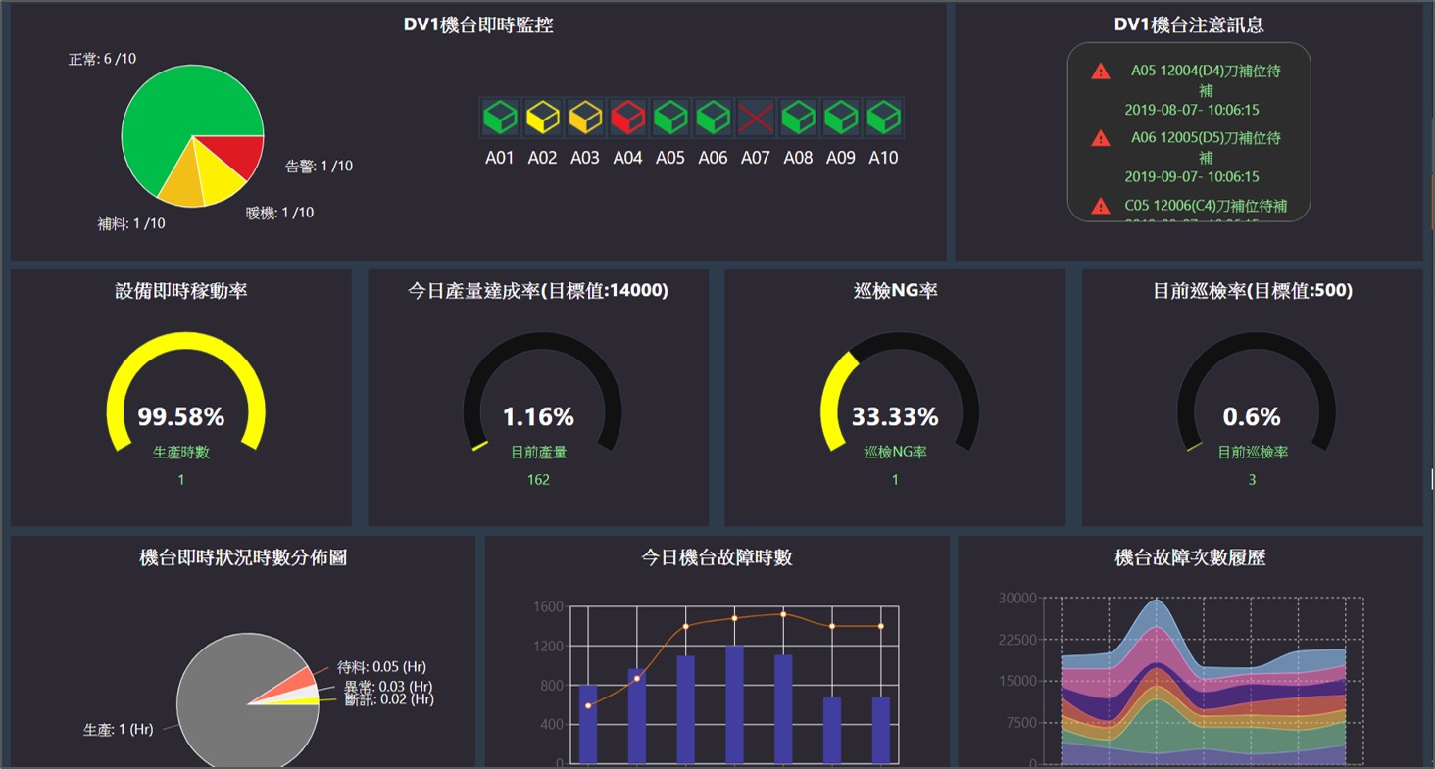Viewport: 1435px width, 769px height.
Task: Select the A08 machine cube icon
Action: [x=798, y=118]
